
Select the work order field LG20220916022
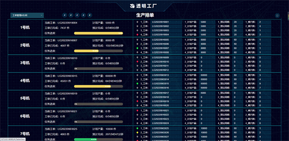point(166,115)
